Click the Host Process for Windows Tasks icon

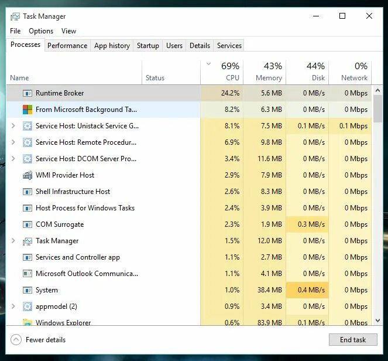(x=28, y=208)
